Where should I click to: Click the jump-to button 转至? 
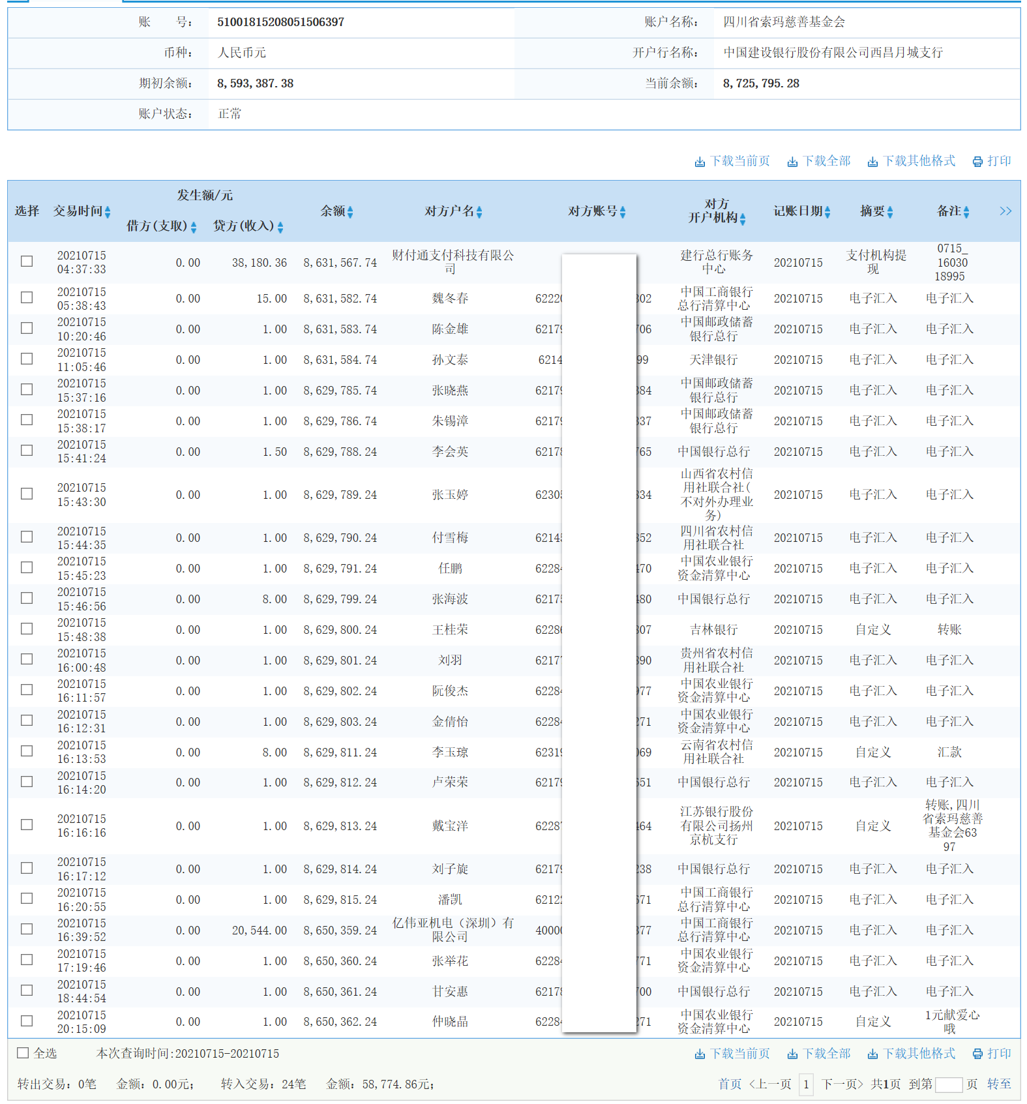pyautogui.click(x=998, y=1084)
